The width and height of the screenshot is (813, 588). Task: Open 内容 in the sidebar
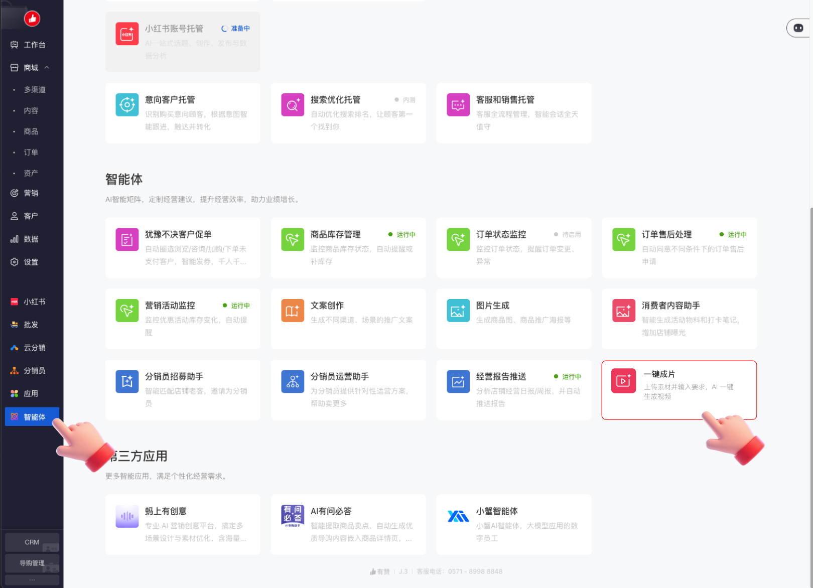coord(31,110)
